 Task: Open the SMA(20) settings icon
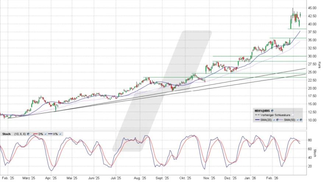tap(277, 120)
